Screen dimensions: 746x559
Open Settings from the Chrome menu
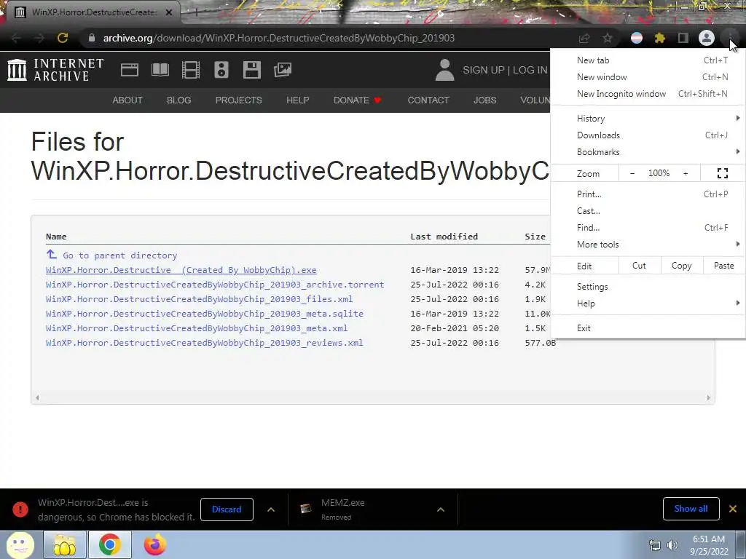(648, 287)
